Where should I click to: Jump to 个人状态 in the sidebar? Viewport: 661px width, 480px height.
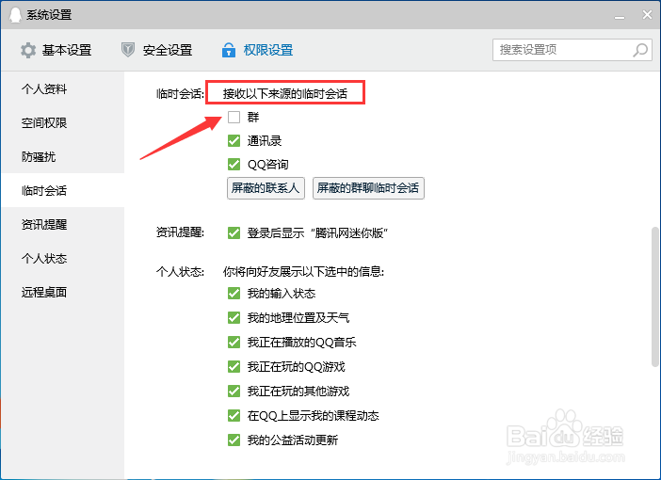[x=63, y=258]
